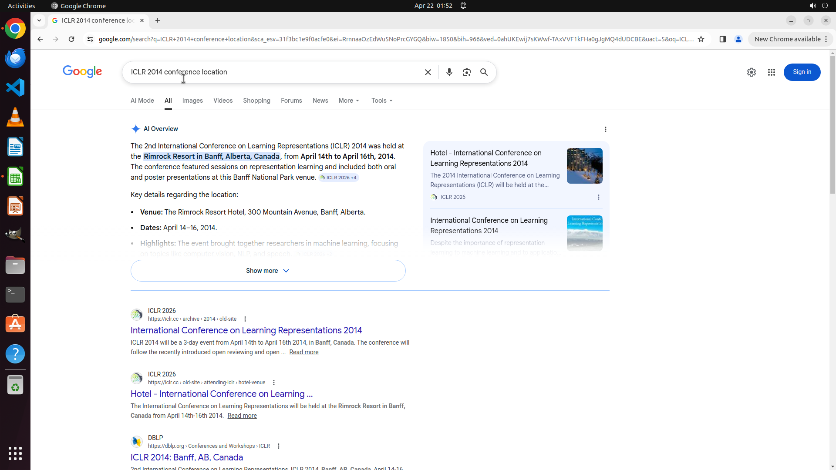Screen dimensions: 836x470
Task: Bookmark this page with the star icon
Action: pos(701,39)
